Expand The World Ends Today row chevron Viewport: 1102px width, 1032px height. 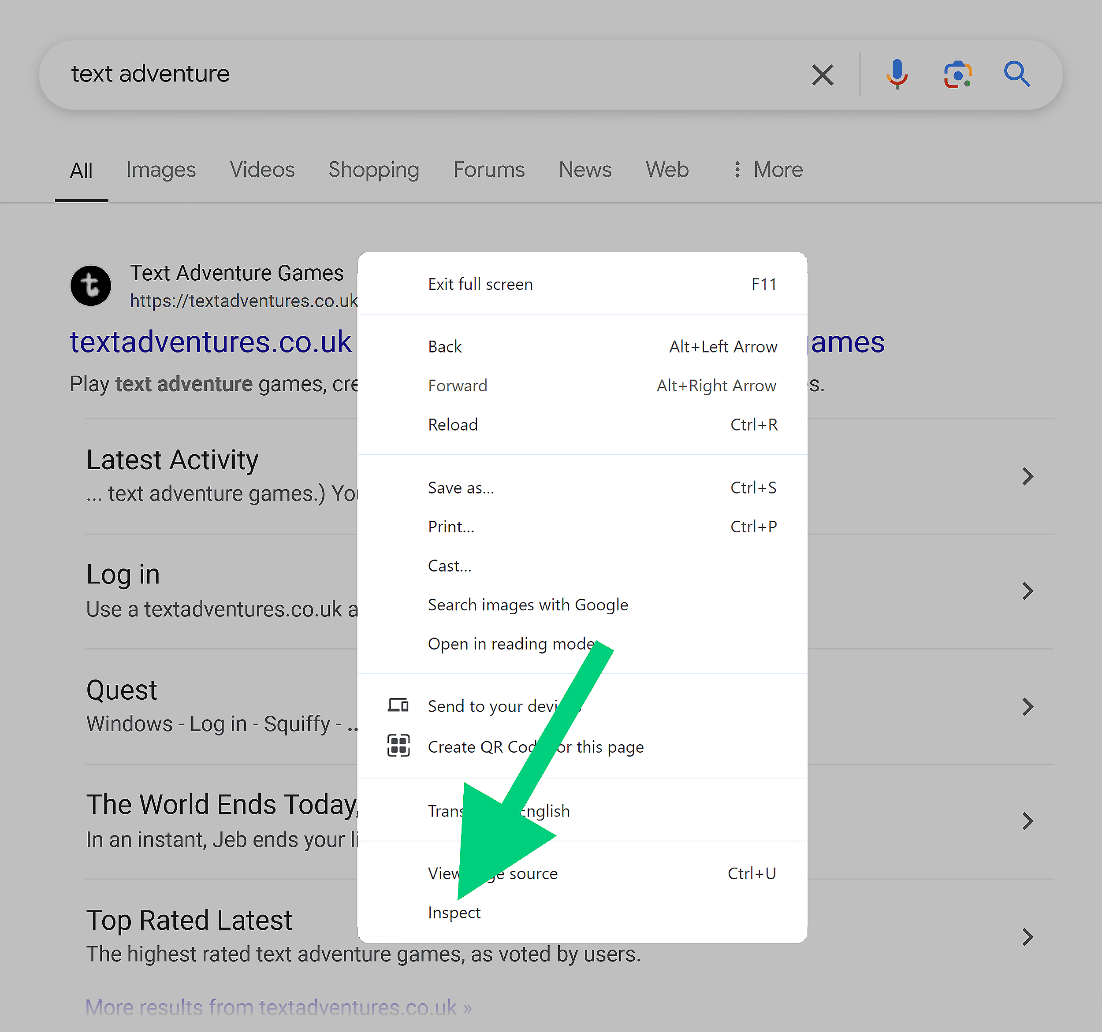(x=1027, y=821)
